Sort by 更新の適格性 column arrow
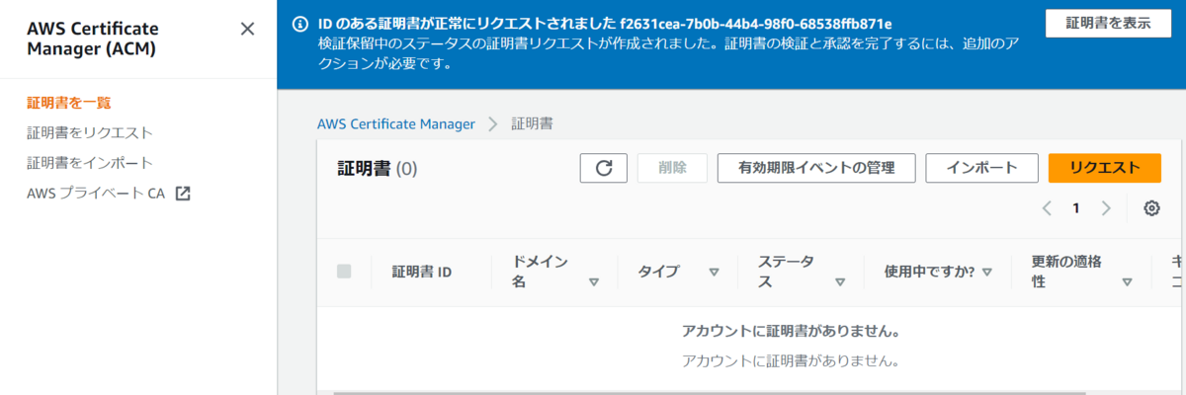Image resolution: width=1186 pixels, height=395 pixels. tap(1127, 281)
